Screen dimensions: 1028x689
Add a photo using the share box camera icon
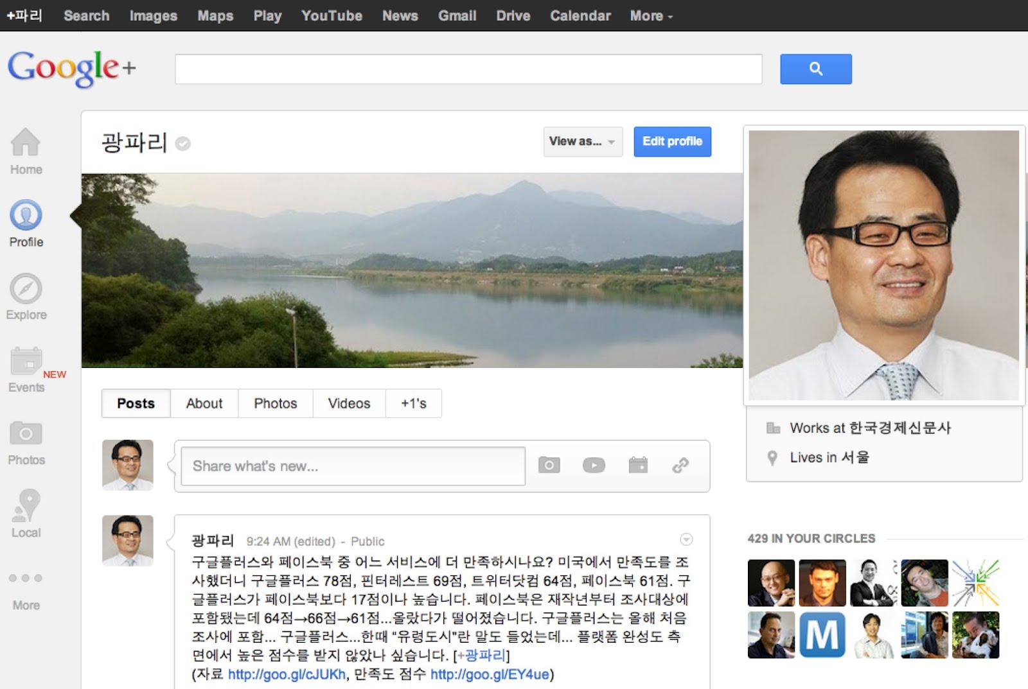(x=549, y=465)
